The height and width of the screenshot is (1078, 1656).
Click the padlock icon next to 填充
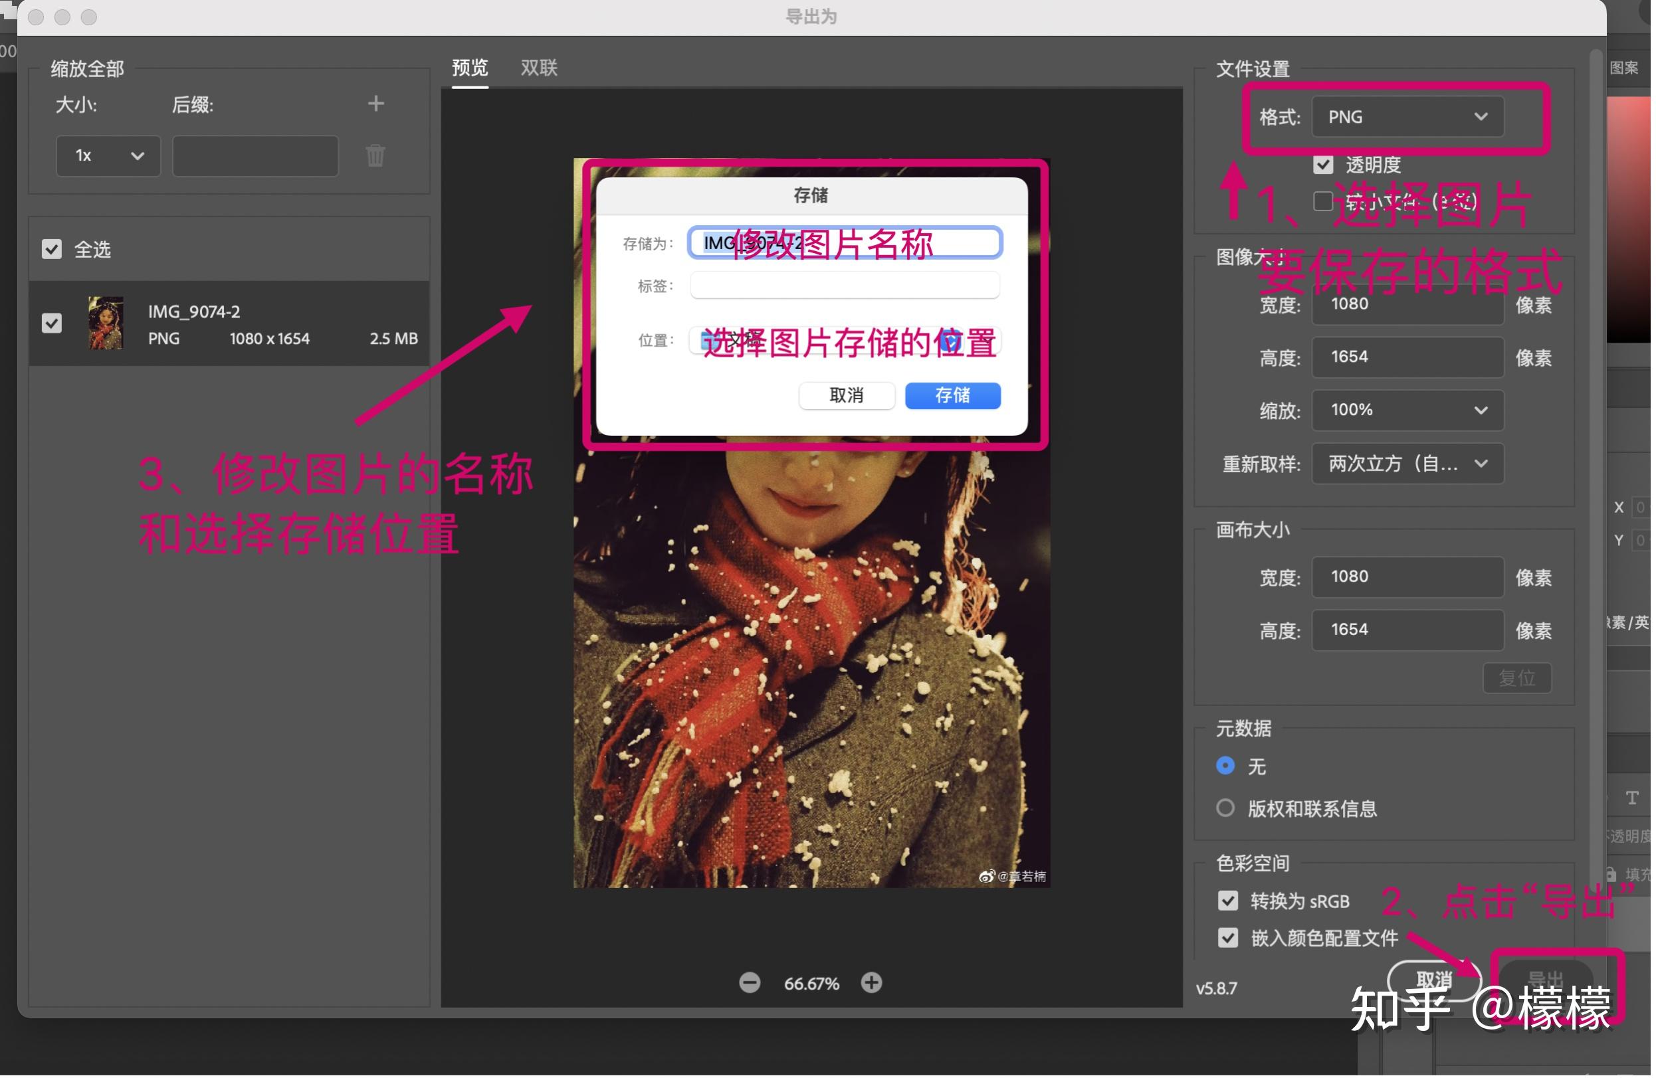coord(1609,873)
